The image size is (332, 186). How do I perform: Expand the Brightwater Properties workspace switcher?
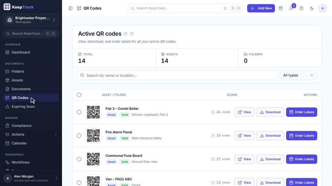[x=31, y=20]
